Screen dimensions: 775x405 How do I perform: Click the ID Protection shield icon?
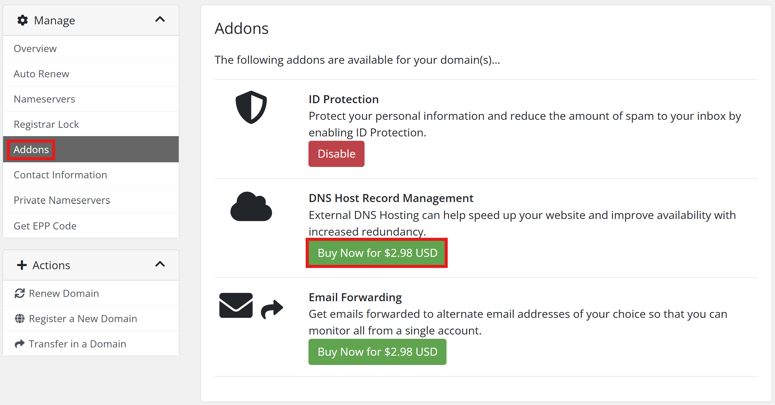click(x=251, y=107)
